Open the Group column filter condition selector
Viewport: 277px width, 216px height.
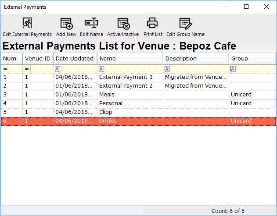(233, 69)
